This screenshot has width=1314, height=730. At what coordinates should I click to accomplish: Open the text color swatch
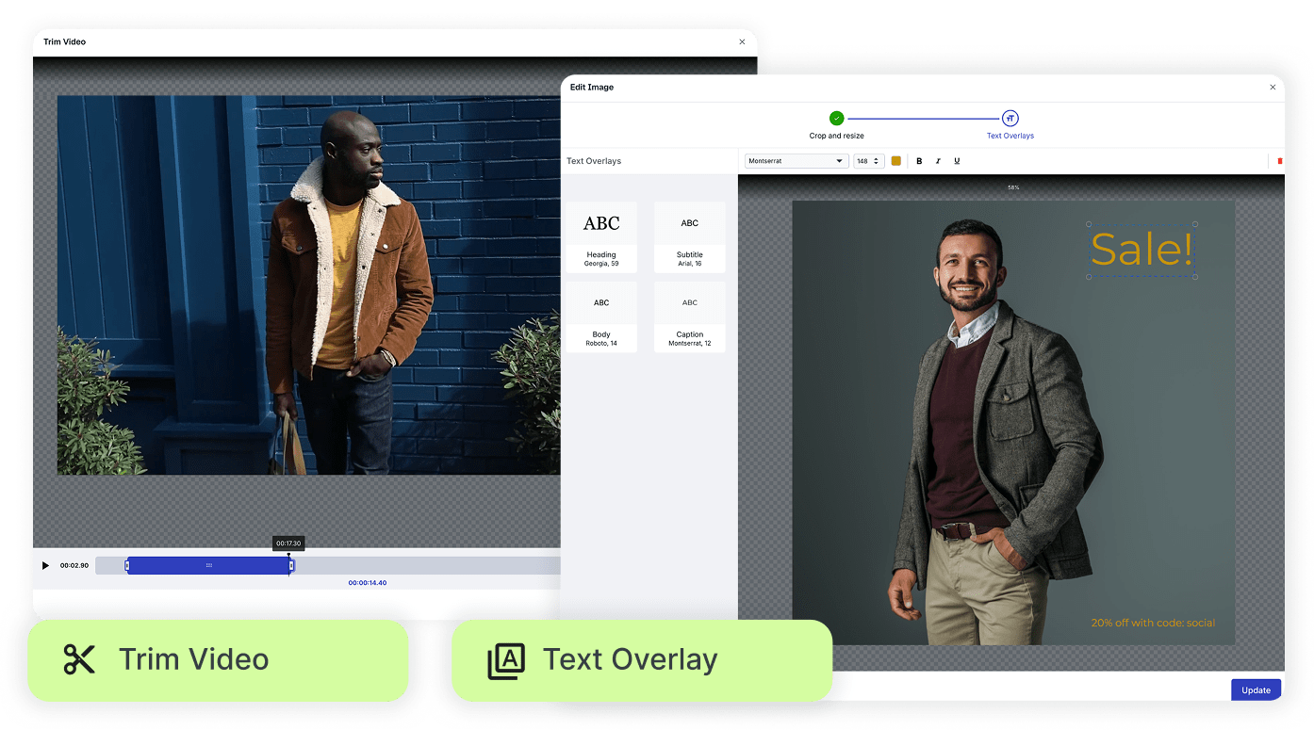coord(896,161)
